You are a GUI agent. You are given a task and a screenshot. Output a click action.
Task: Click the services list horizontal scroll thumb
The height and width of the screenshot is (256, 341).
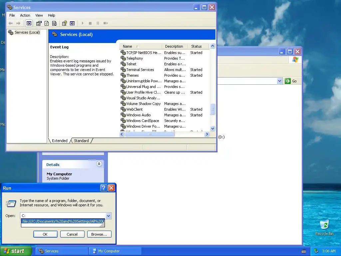click(x=150, y=134)
